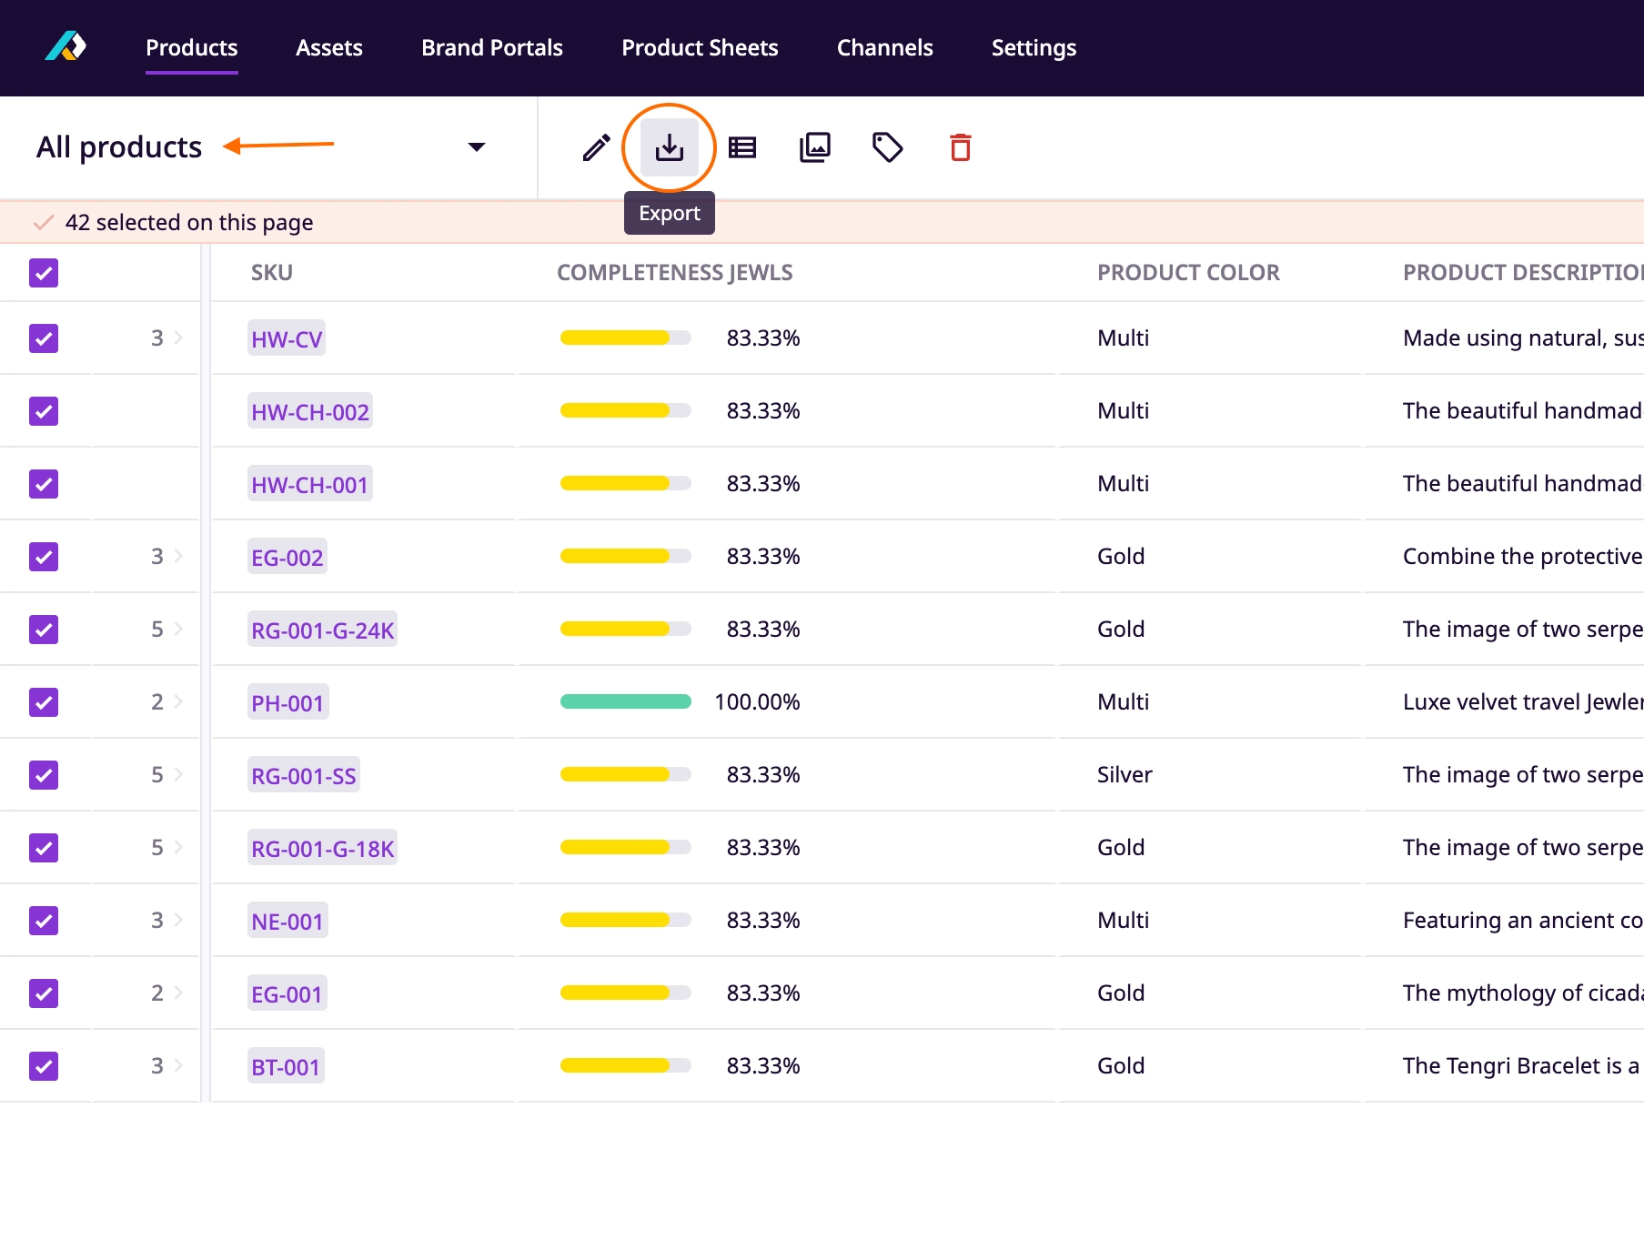This screenshot has height=1250, width=1644.
Task: Click the Export download icon
Action: [670, 147]
